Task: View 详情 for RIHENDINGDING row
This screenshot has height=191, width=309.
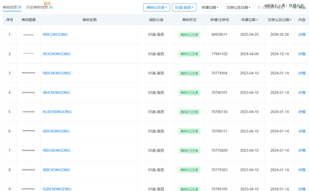Action: tap(302, 93)
